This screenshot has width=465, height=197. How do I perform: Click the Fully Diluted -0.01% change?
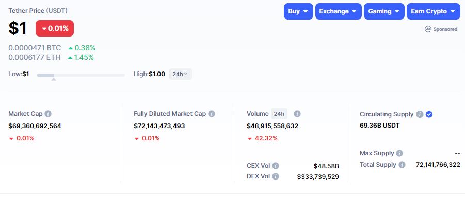[147, 138]
